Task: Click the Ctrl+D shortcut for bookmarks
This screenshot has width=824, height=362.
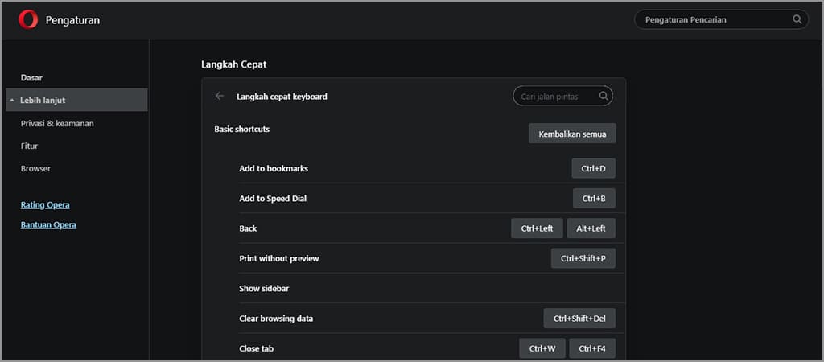Action: pyautogui.click(x=594, y=168)
